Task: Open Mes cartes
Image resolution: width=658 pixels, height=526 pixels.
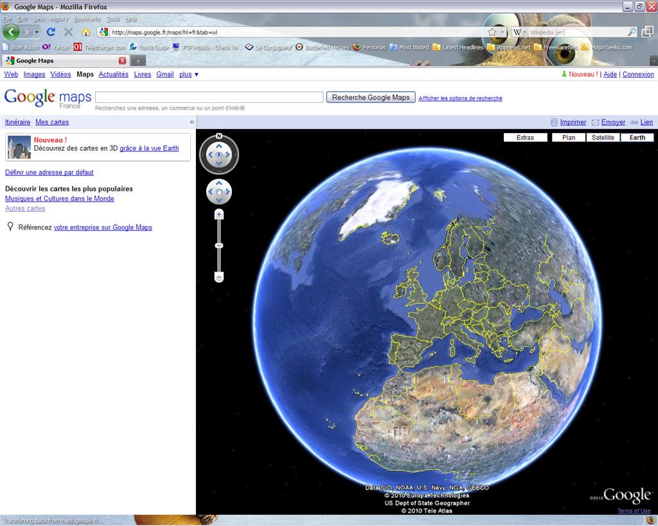Action: point(52,122)
